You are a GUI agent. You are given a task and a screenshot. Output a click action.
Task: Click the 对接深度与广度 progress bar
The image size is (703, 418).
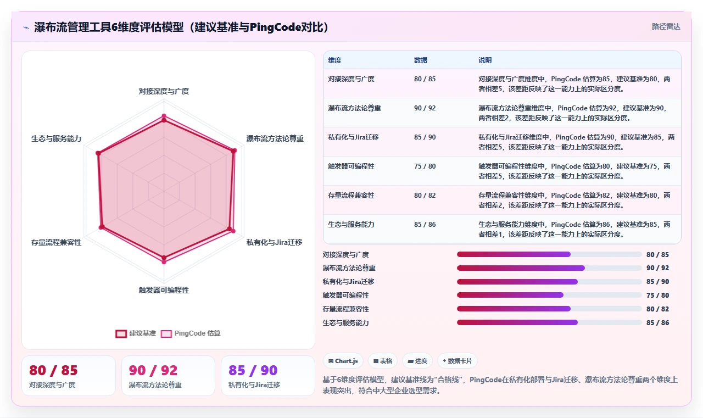pos(549,254)
